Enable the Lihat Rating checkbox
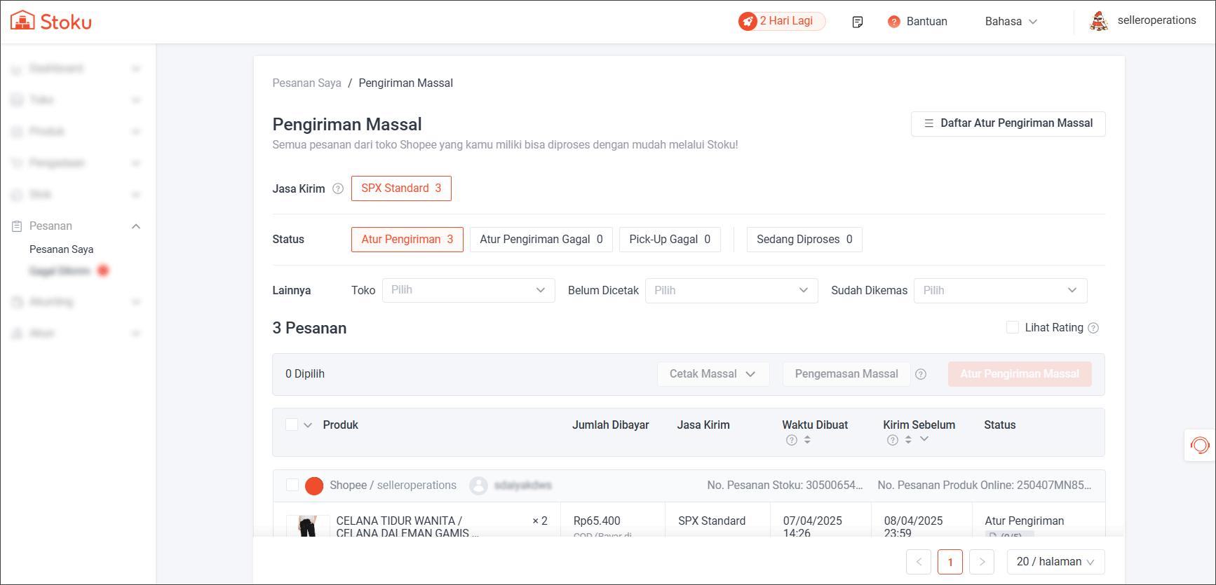 tap(1012, 327)
